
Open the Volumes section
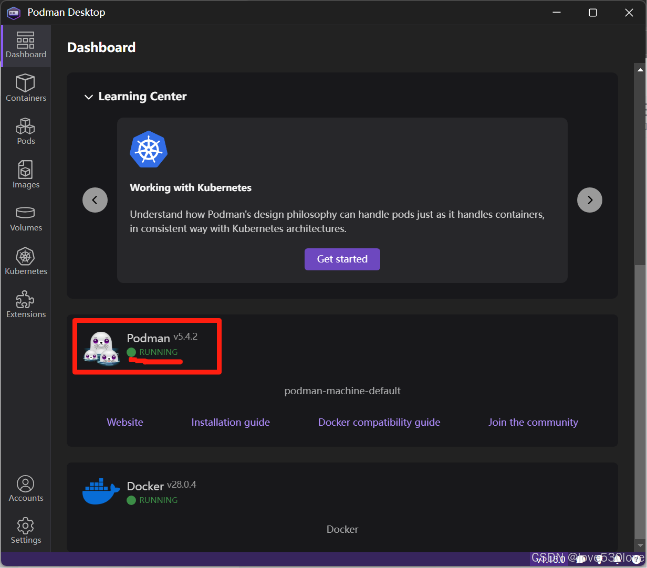[26, 218]
